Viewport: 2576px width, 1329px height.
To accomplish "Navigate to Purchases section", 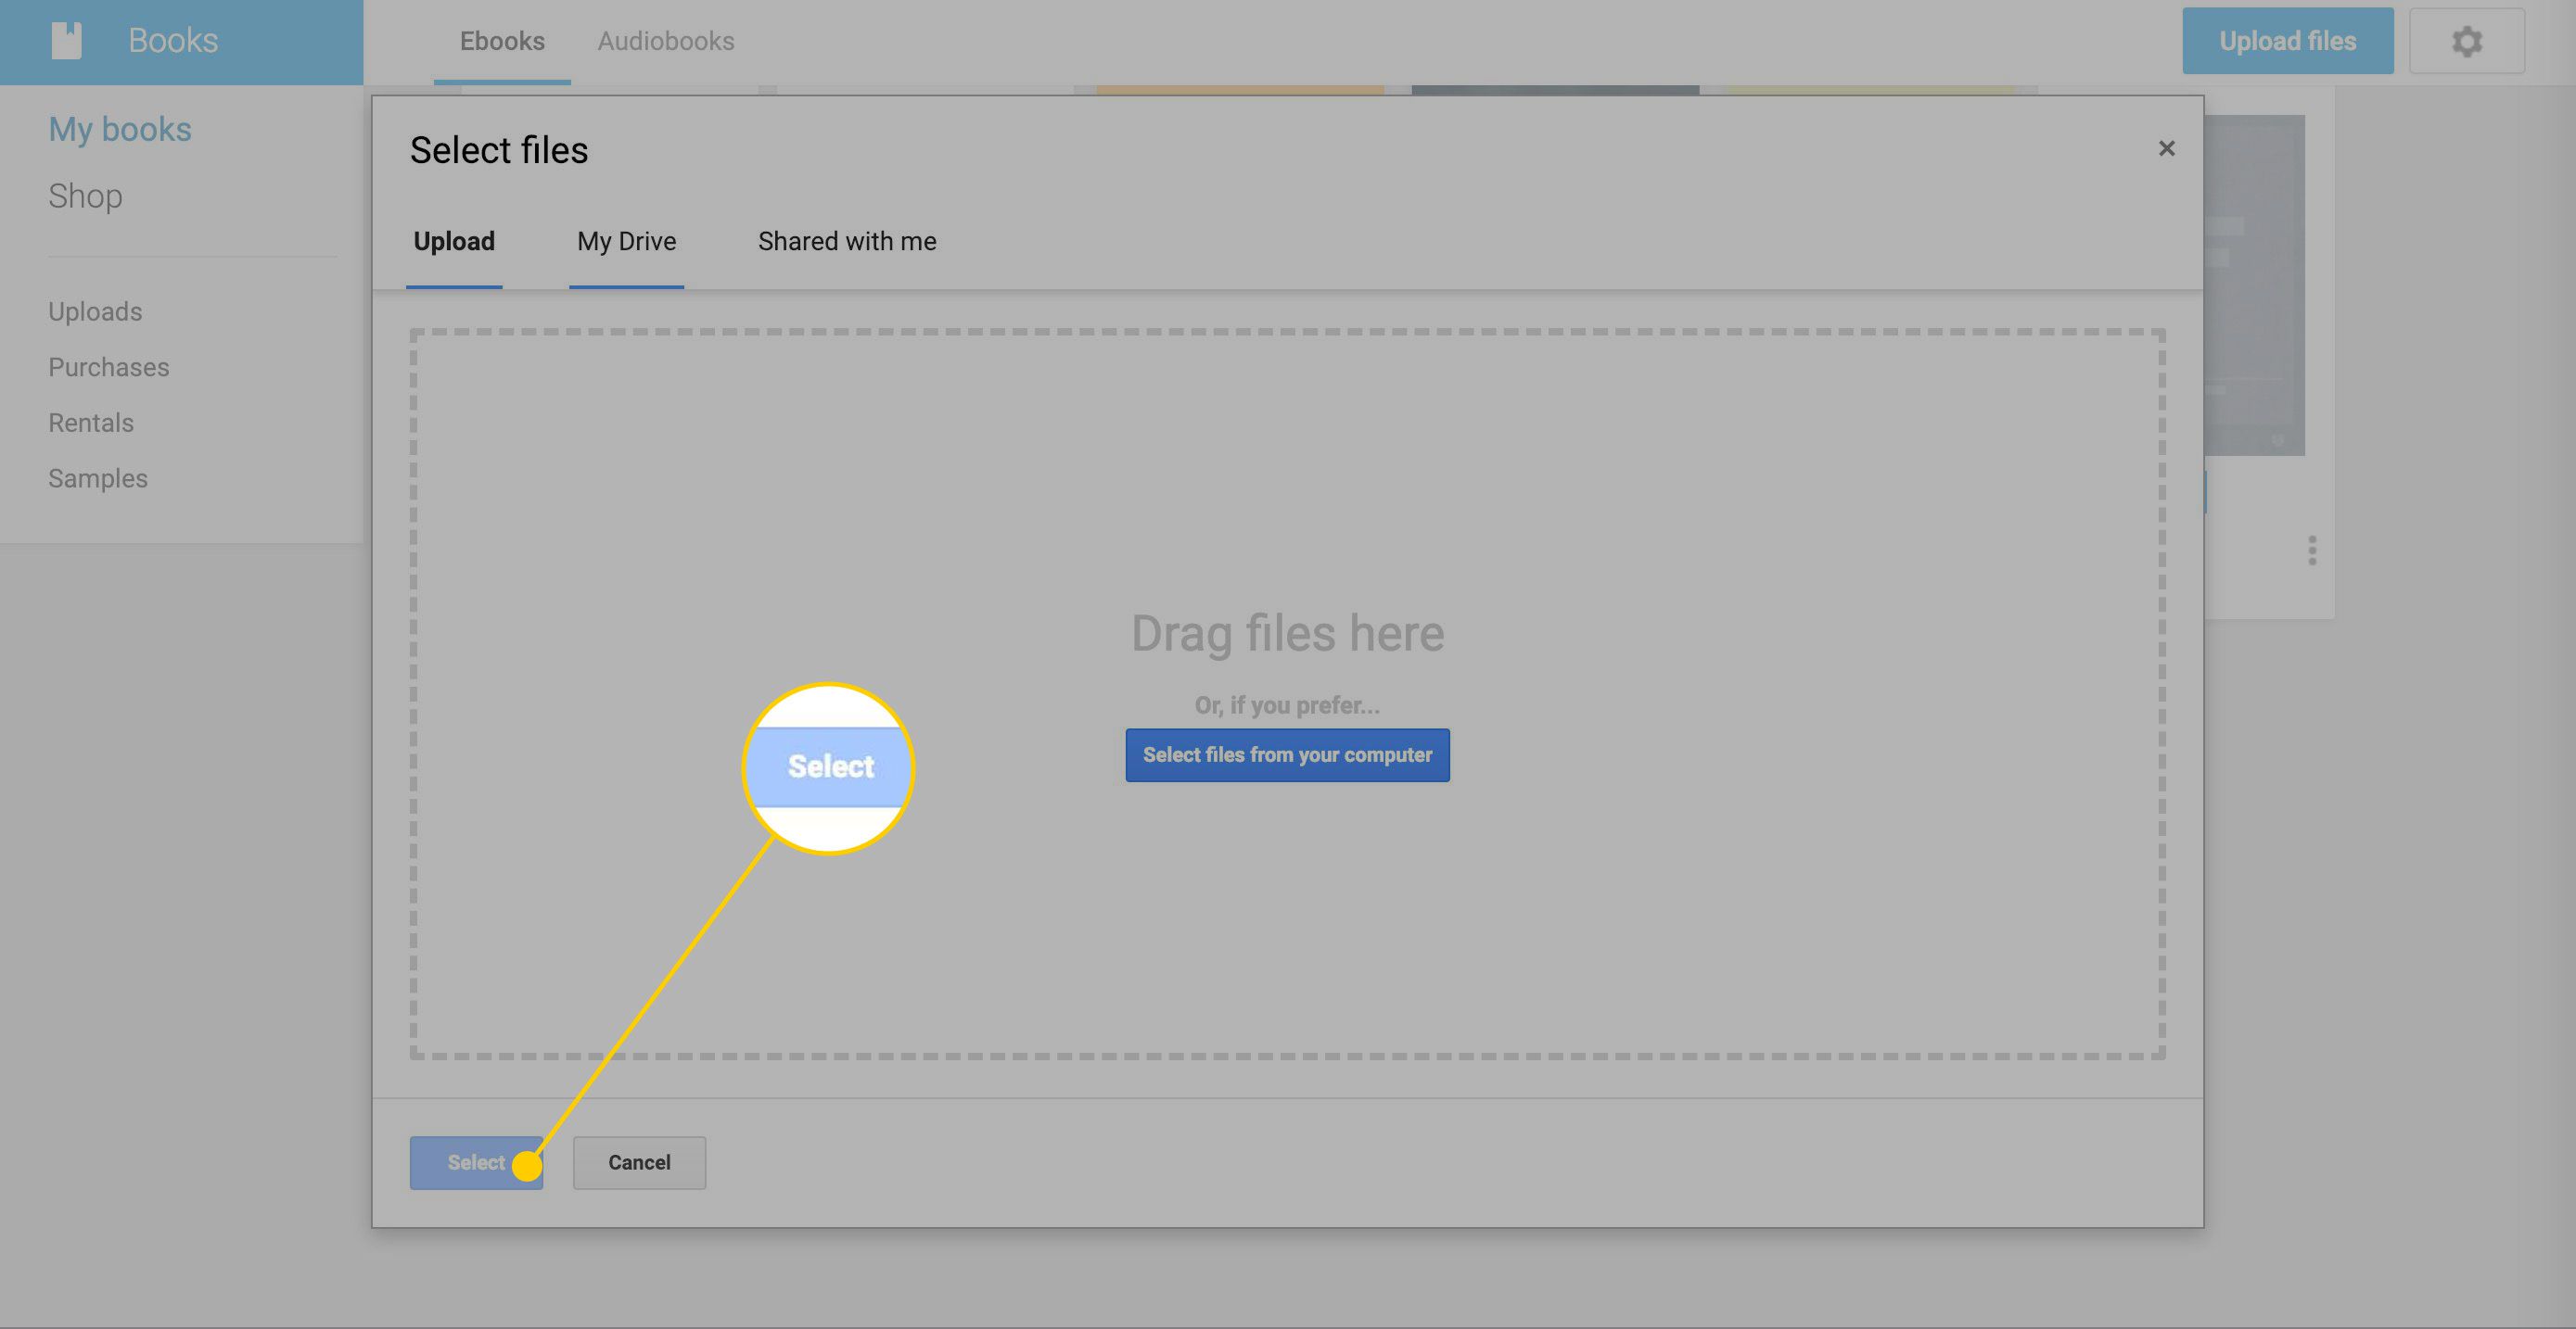I will tap(107, 366).
